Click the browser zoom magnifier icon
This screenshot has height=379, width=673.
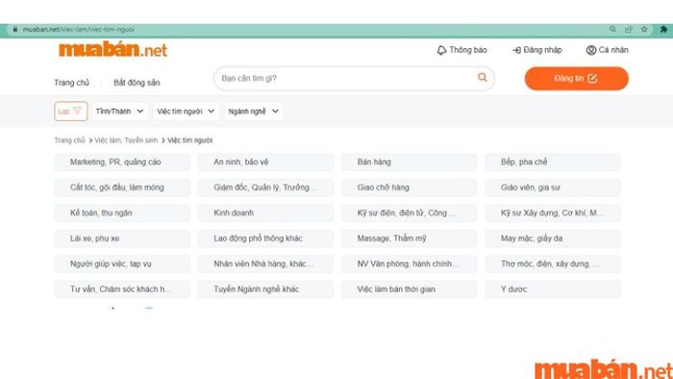point(613,29)
